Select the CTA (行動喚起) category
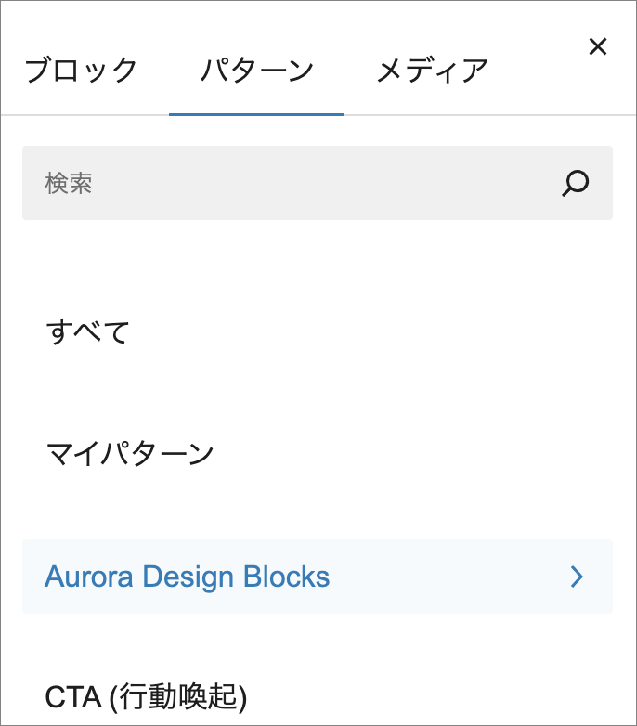 (147, 696)
